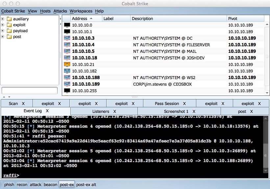Sort hosts by the Address column header
Screen dimensions: 270x189
coord(82,19)
